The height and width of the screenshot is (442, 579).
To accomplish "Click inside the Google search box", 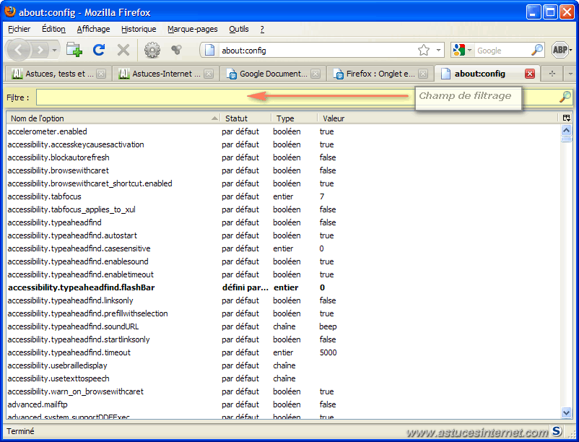I will [502, 51].
